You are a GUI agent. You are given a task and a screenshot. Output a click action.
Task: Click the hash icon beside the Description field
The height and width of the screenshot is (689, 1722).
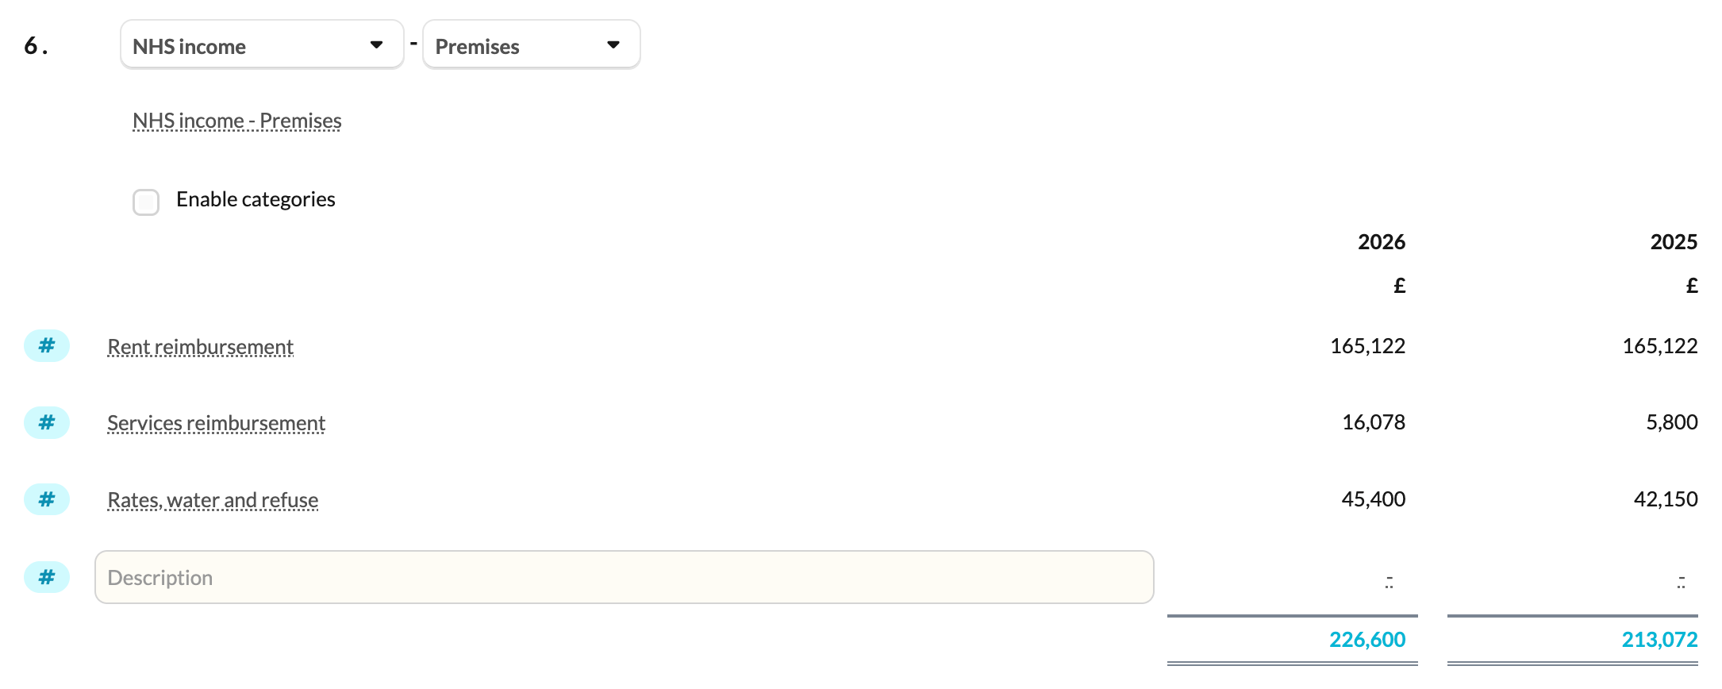(x=47, y=577)
